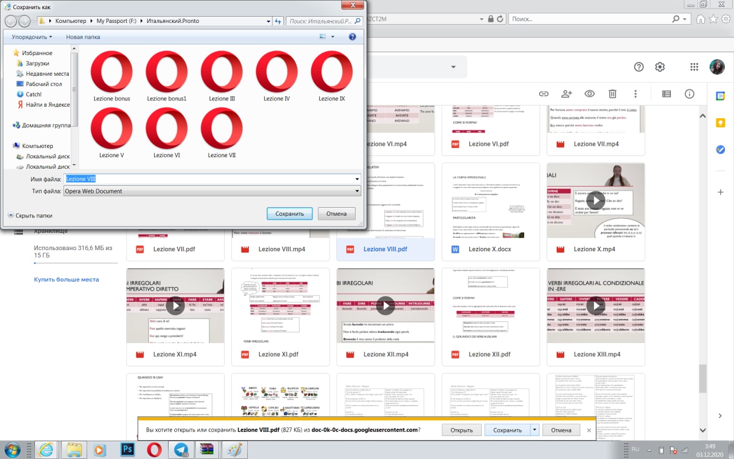This screenshot has height=459, width=734.
Task: Select the Lezione IX file icon
Action: point(332,76)
